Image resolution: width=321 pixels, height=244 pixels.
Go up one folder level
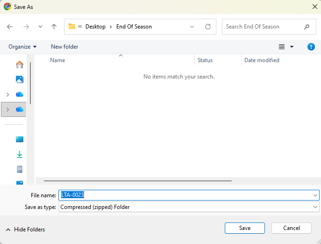pos(54,27)
